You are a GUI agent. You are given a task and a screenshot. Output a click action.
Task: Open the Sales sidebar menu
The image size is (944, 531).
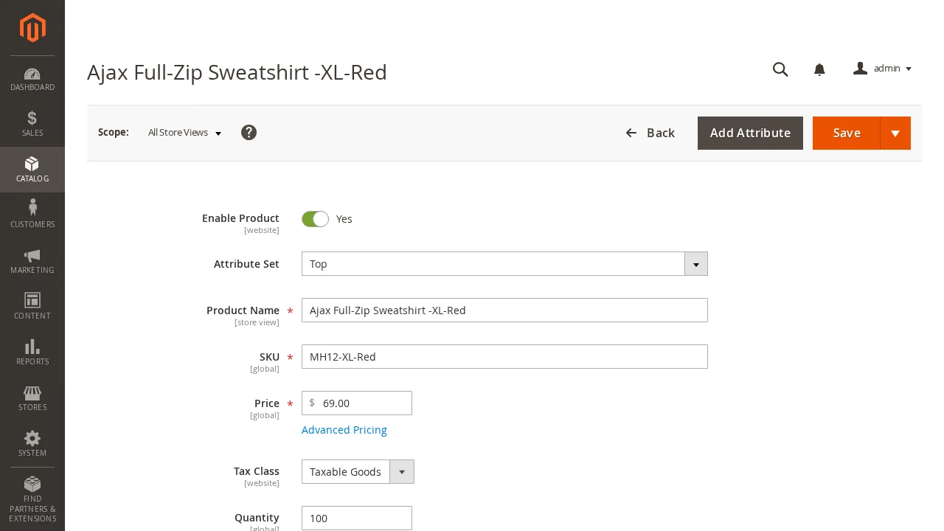coord(32,124)
